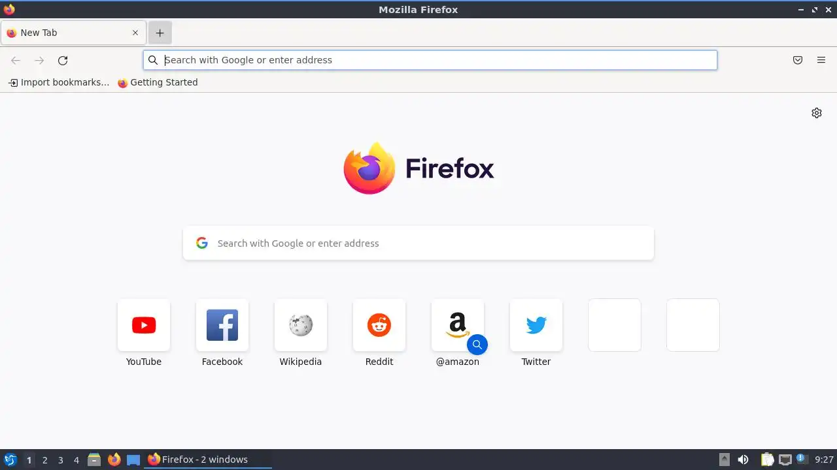Open the Reddit shortcut tile
Image resolution: width=837 pixels, height=470 pixels.
[x=379, y=325]
